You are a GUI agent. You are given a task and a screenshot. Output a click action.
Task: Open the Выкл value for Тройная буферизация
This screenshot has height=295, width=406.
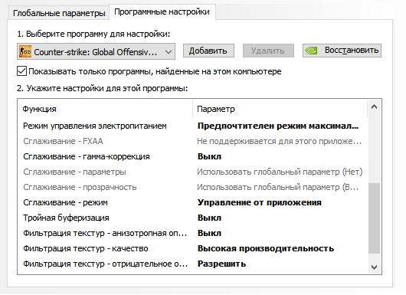(x=209, y=218)
